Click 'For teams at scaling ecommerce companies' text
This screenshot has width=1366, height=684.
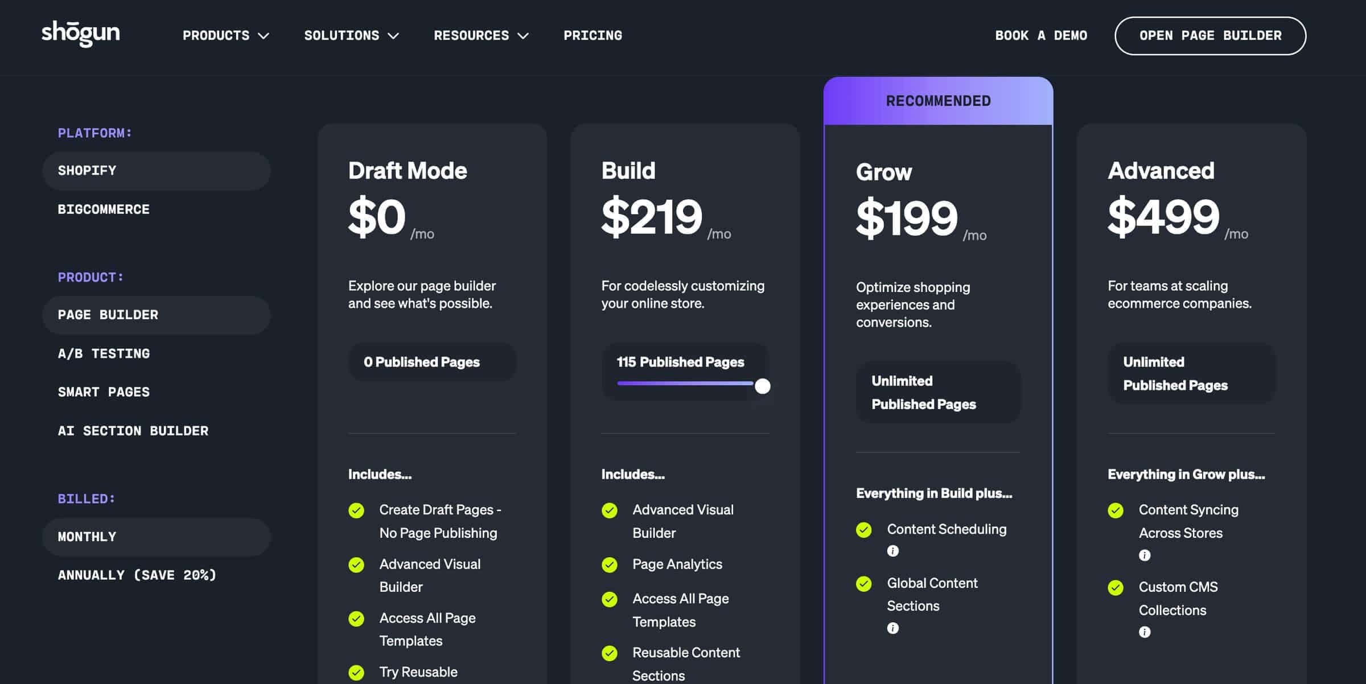(x=1180, y=295)
